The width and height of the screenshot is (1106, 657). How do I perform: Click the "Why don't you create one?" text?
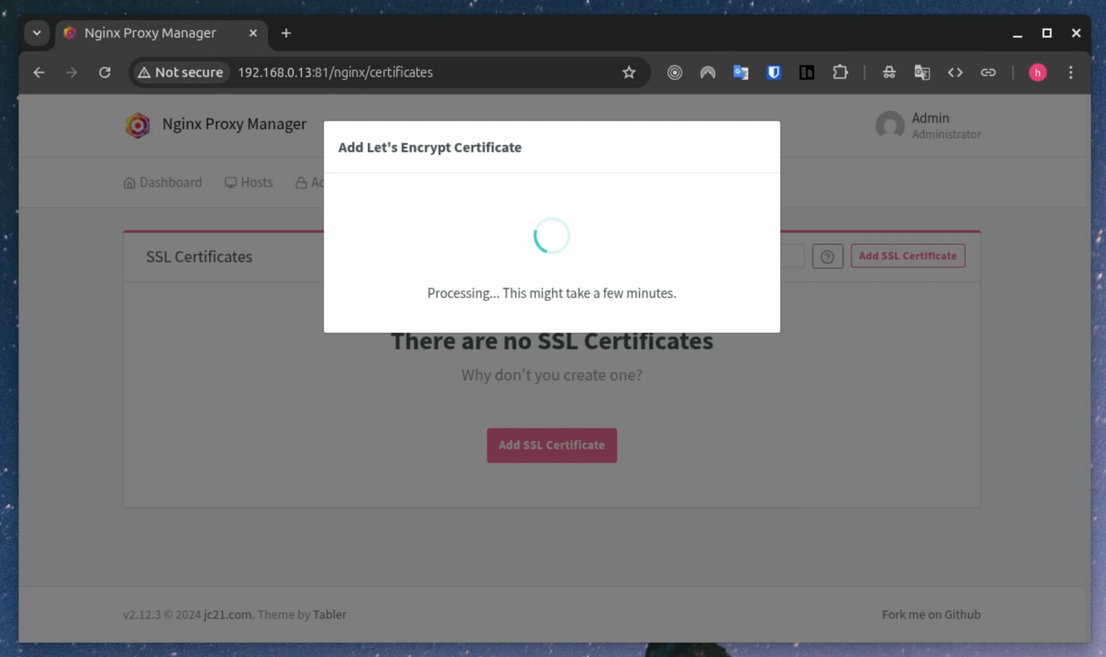pyautogui.click(x=551, y=375)
